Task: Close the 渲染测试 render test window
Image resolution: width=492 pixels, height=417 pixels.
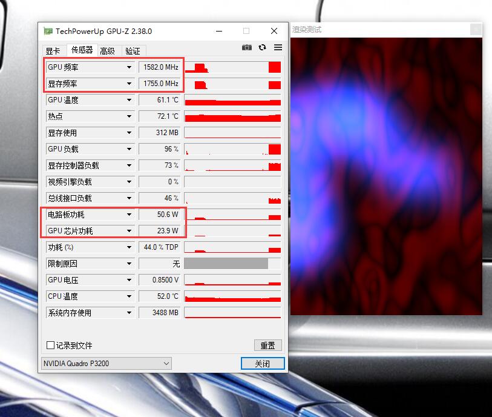Action: click(x=476, y=30)
